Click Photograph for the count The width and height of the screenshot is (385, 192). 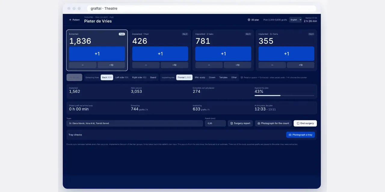pyautogui.click(x=273, y=123)
